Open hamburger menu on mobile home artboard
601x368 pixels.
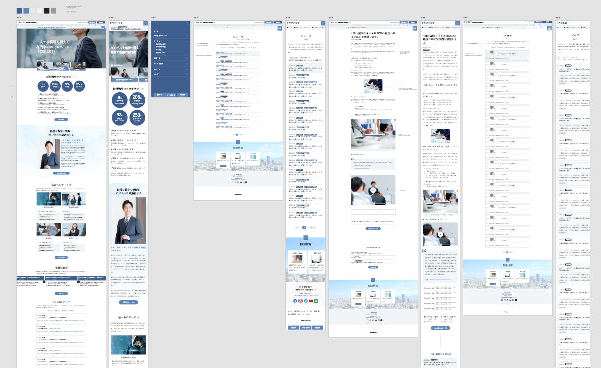tap(146, 23)
